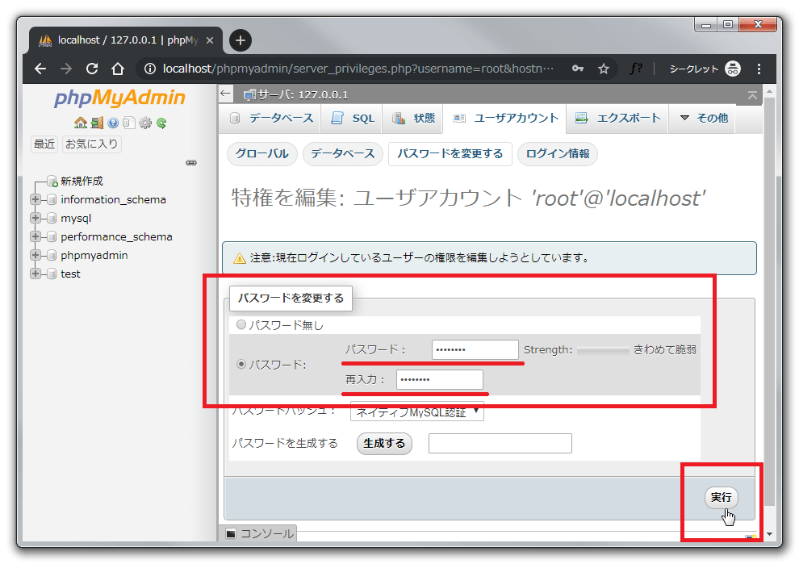Open phpMyAdmin documentation help icon

(113, 123)
